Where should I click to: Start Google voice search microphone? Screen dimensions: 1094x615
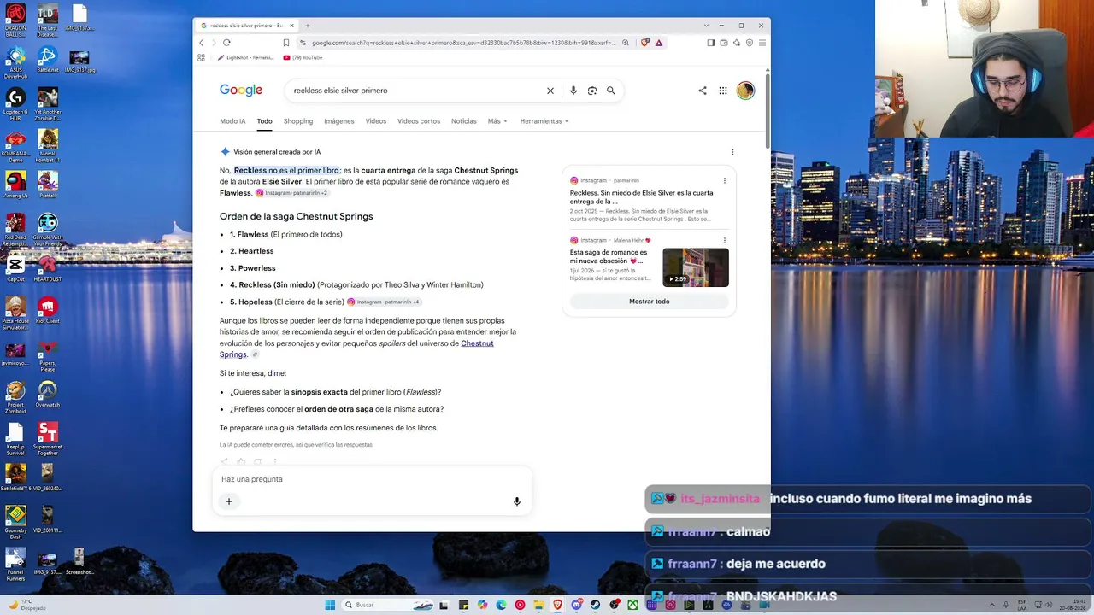pos(573,91)
